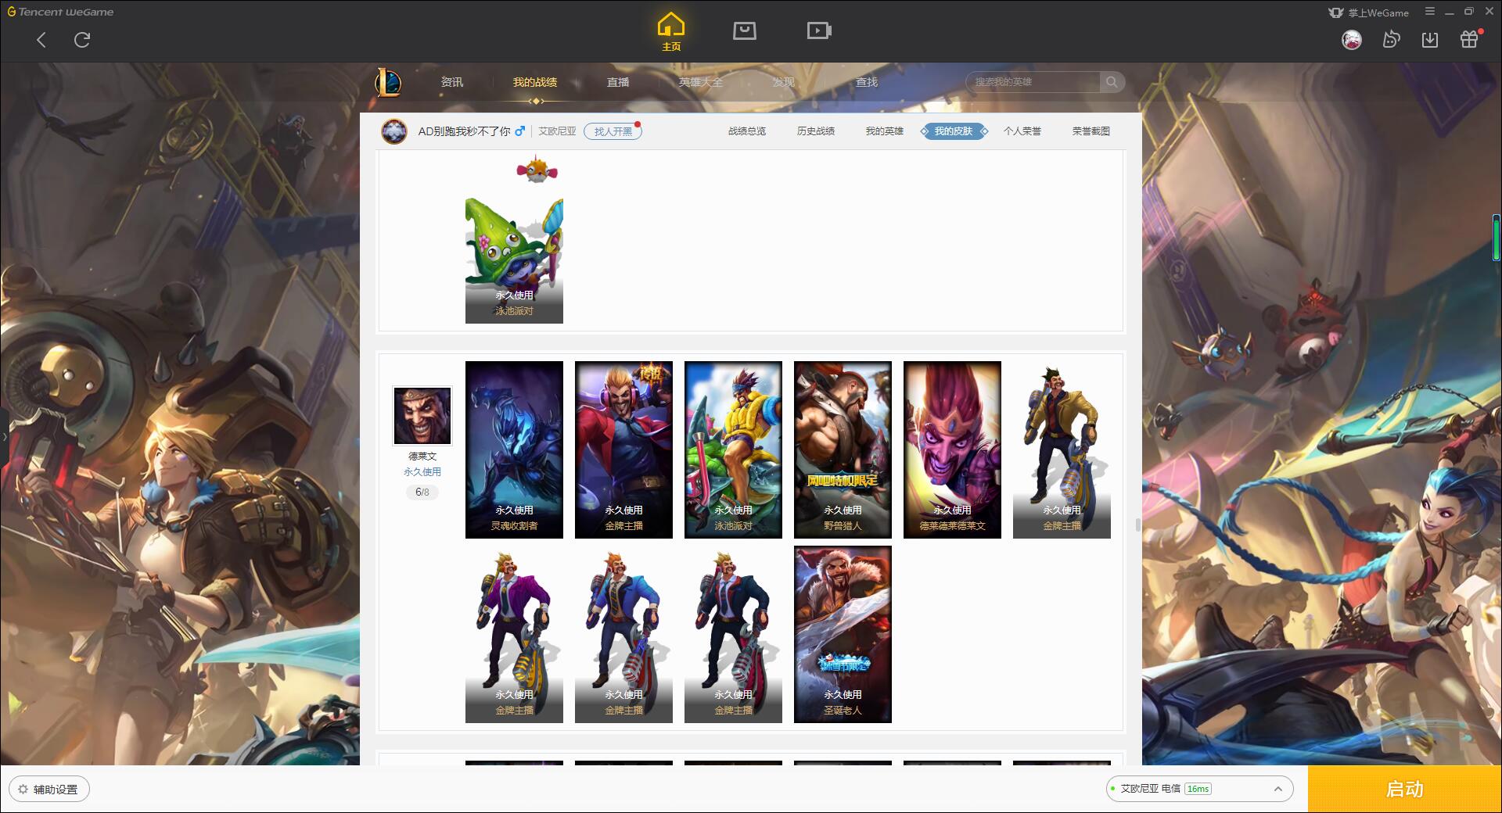Go back using the back arrow

click(41, 40)
